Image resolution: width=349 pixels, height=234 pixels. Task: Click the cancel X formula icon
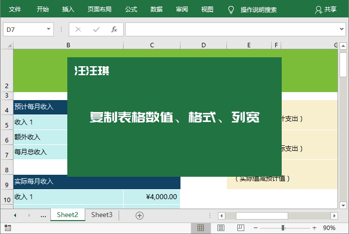[x=78, y=29]
